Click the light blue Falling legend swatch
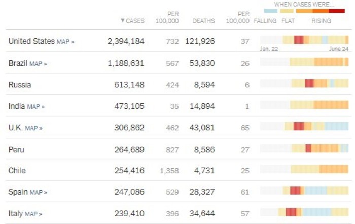 (270, 11)
